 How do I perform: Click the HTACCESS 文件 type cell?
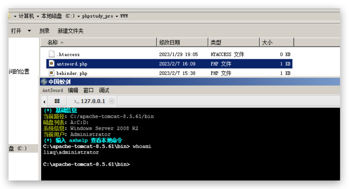[x=227, y=54]
